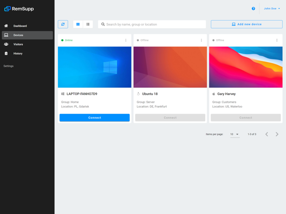Click the Windows OS icon on LAPTOP-FANHO7D9
Screen dimensions: 286x214
[63, 94]
